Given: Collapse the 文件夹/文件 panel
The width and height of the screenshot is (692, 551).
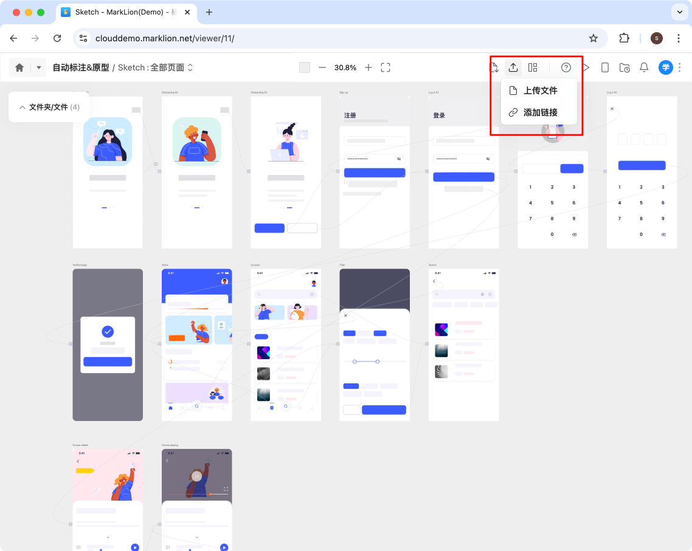Looking at the screenshot, I should pyautogui.click(x=22, y=107).
